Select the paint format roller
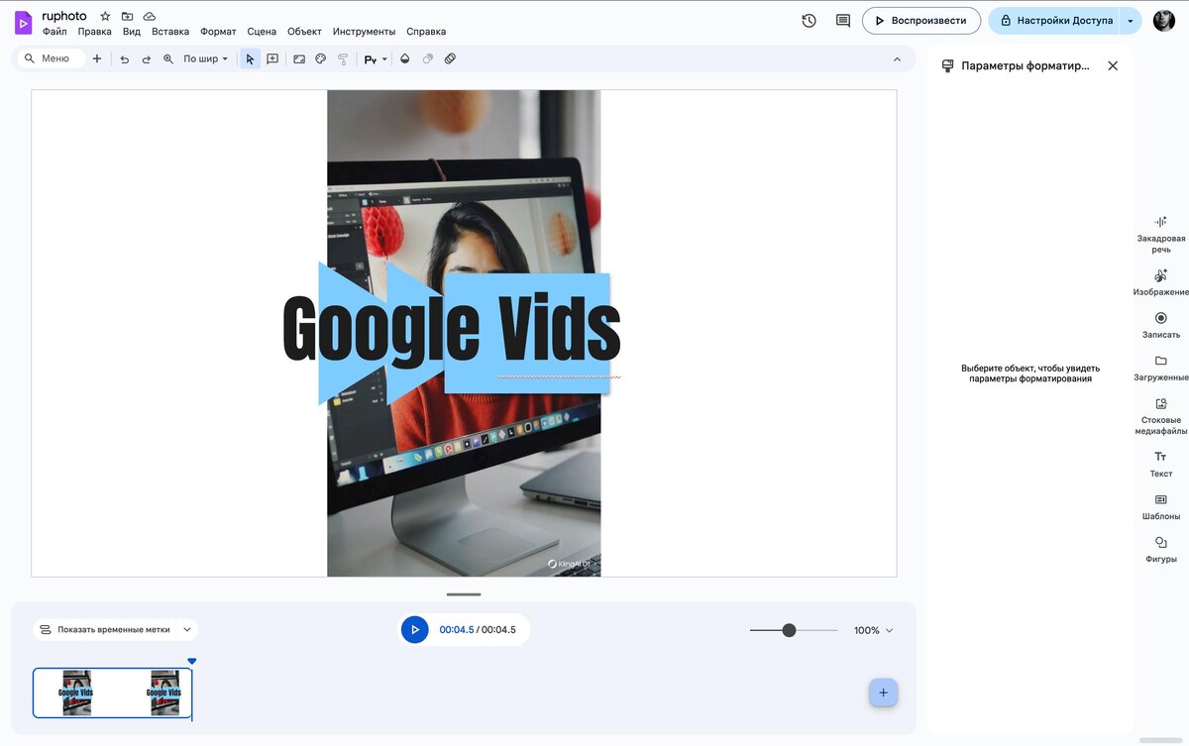 [343, 59]
